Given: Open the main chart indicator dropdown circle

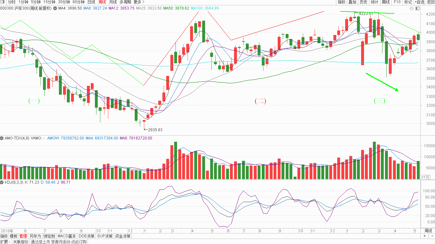Looking at the screenshot, I should (x=55, y=8).
